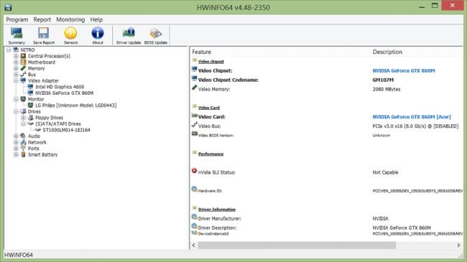Select Memory in the tree
Image resolution: width=467 pixels, height=262 pixels.
tap(36, 68)
